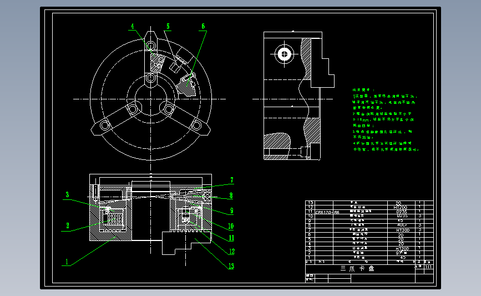
Task: Select green callout label 6
Action: 203,27
